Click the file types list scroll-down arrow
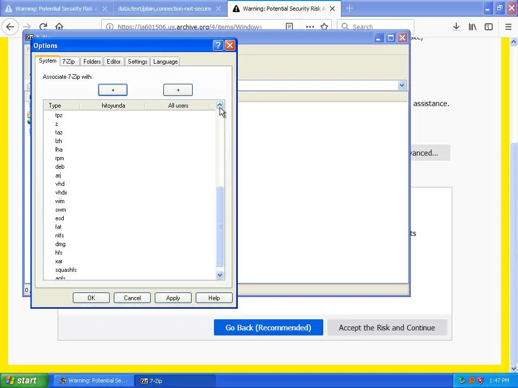Screen dimensions: 518x388 [220, 275]
